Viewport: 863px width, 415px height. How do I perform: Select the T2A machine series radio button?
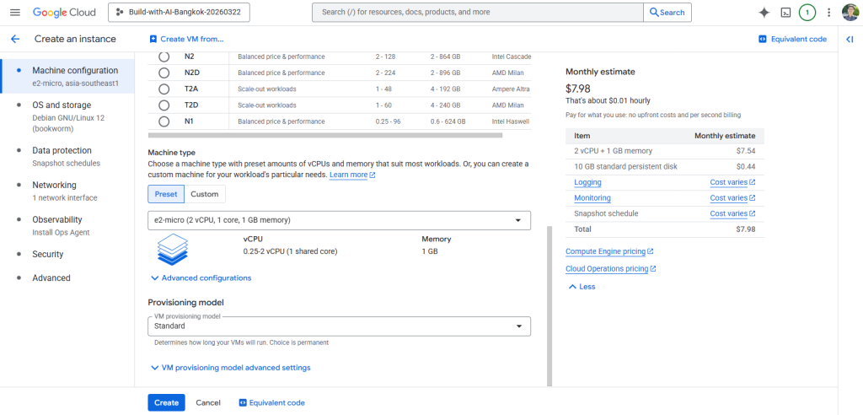164,89
